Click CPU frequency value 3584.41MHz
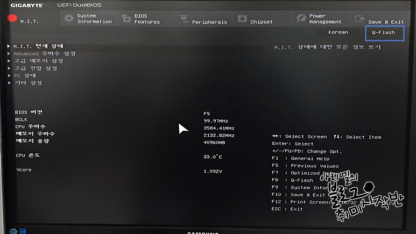416x234 pixels. pos(219,128)
